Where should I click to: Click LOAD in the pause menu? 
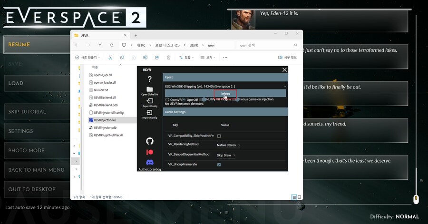tap(38, 83)
